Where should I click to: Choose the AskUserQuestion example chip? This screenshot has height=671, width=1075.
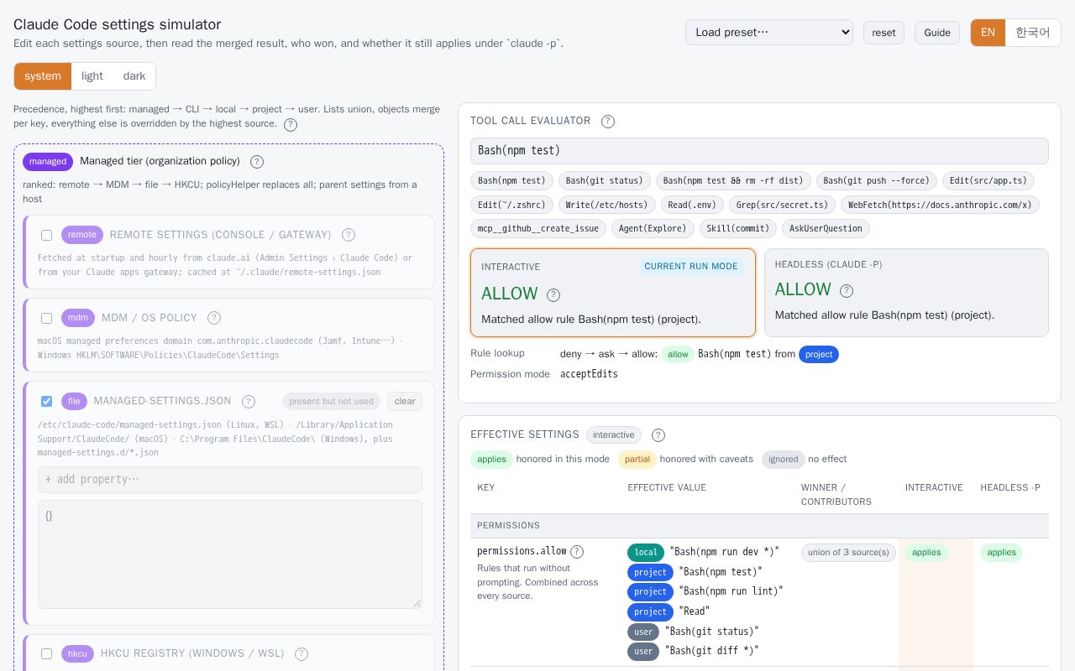(x=826, y=228)
